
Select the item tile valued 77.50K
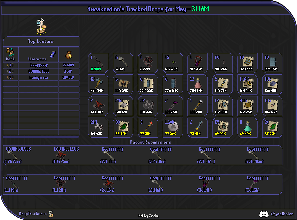(173, 128)
